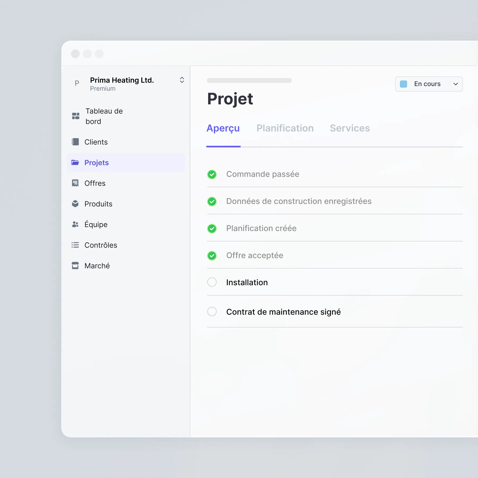The height and width of the screenshot is (478, 478).
Task: Click the Offre acceptée label
Action: point(255,255)
